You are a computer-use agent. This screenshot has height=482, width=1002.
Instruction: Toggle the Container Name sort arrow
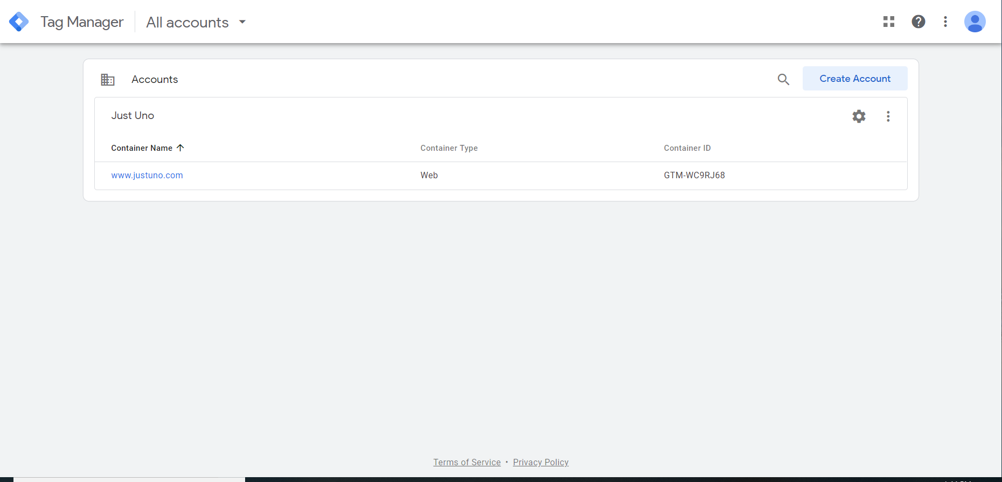click(x=180, y=148)
